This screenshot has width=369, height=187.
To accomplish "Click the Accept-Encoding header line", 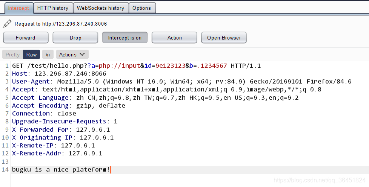I will pos(69,106).
